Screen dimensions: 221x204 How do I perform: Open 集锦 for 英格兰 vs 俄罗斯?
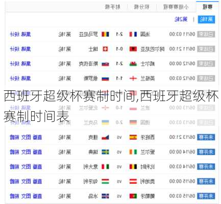(x=26, y=79)
